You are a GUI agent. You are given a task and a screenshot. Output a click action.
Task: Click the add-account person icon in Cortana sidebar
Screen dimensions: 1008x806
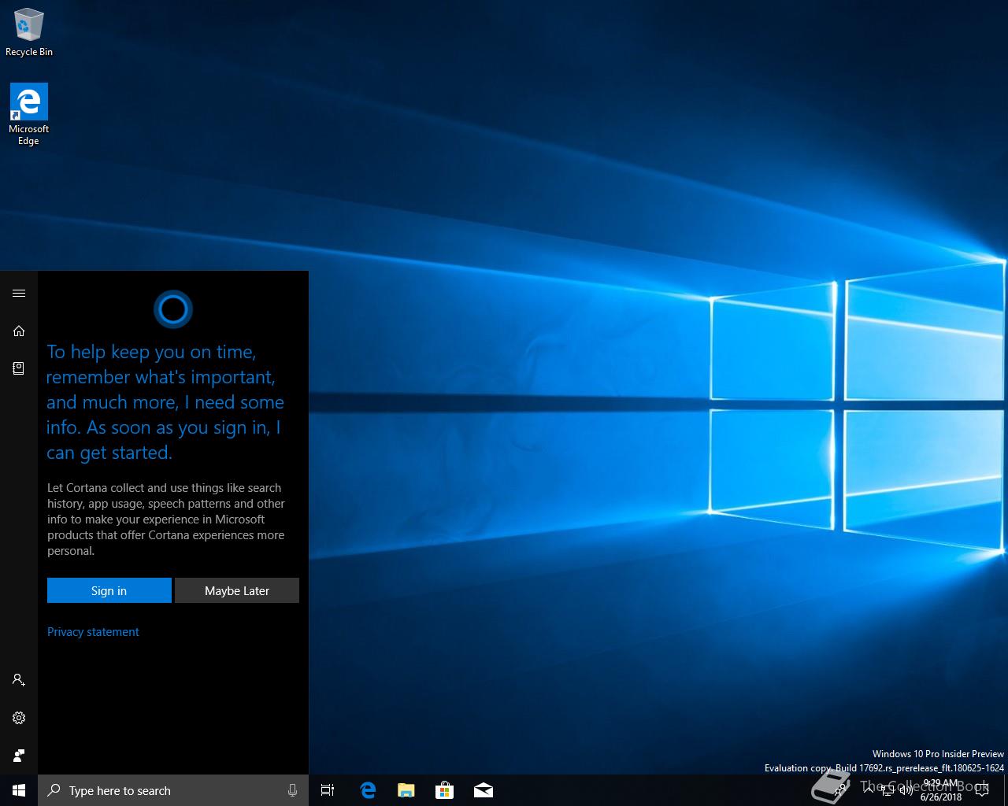(x=19, y=680)
